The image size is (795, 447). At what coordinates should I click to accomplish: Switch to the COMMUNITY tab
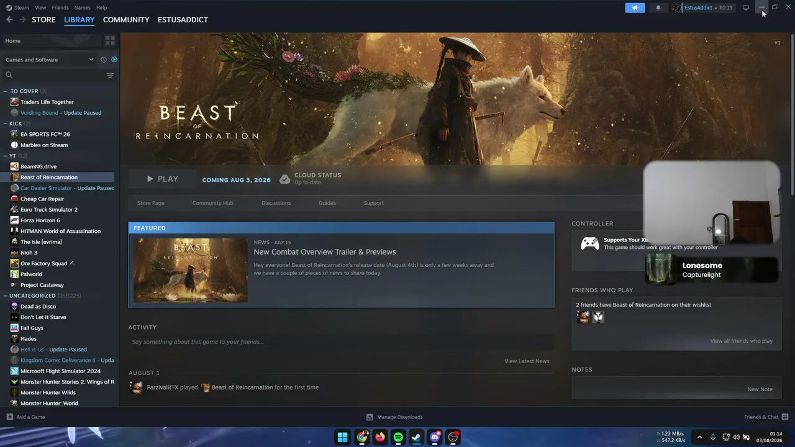[126, 20]
